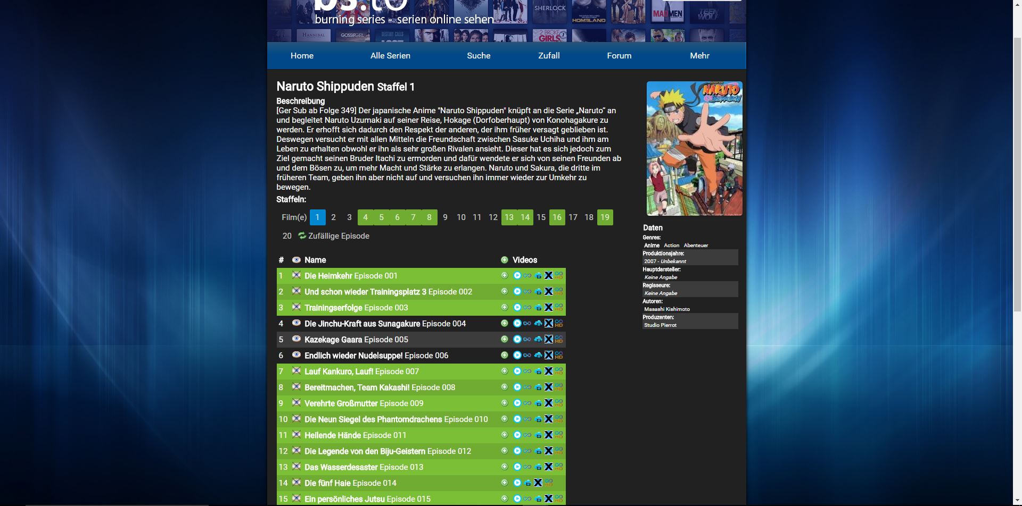Open the infinity-HD host for Die Heimkehr
The width and height of the screenshot is (1022, 506).
pyautogui.click(x=558, y=275)
